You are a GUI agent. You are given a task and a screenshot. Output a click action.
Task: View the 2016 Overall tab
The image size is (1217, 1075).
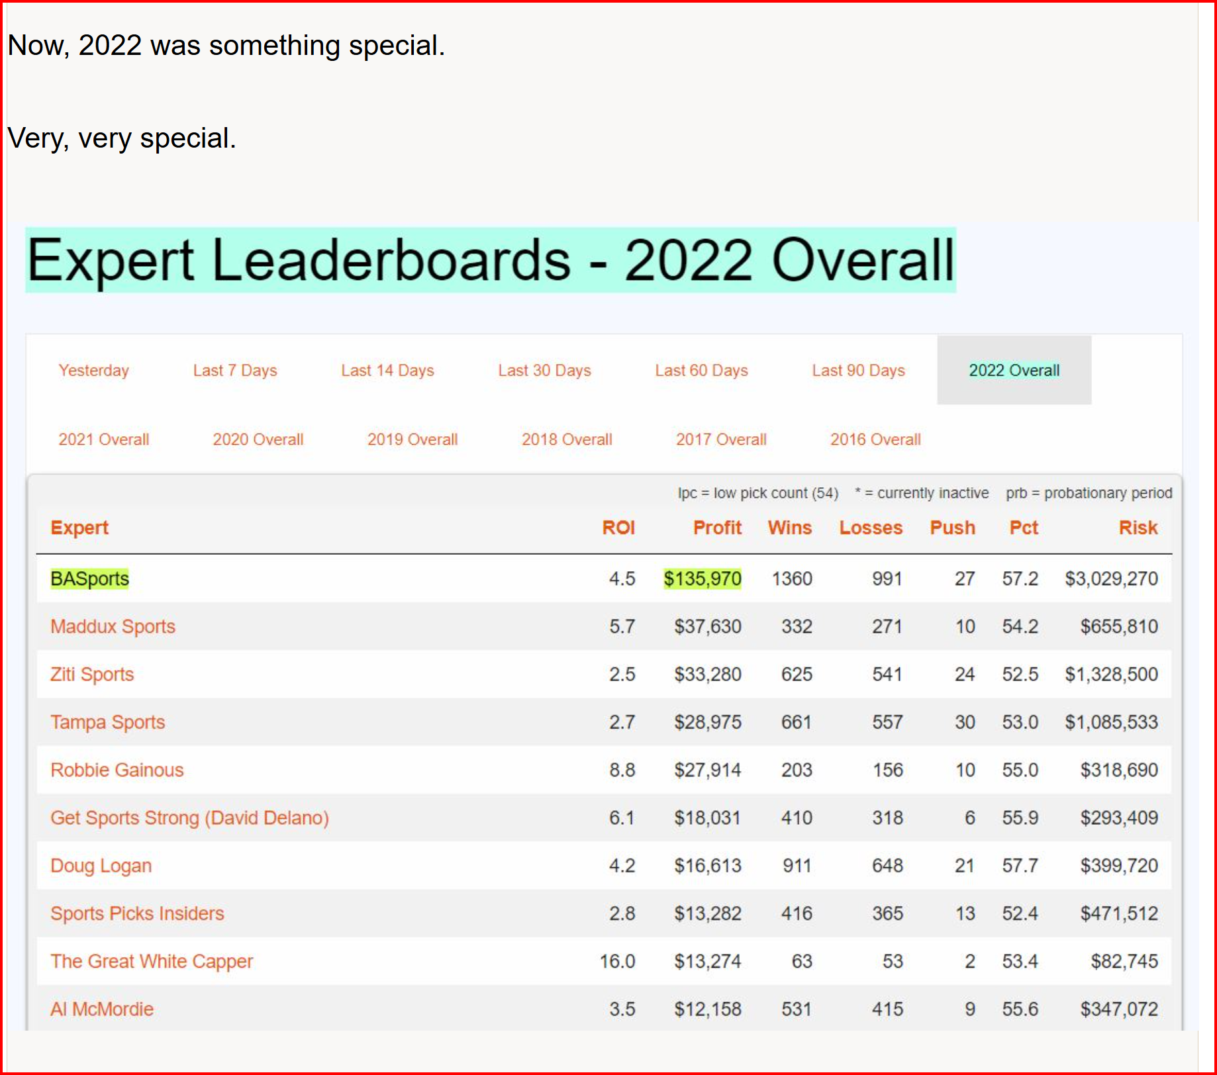(875, 440)
